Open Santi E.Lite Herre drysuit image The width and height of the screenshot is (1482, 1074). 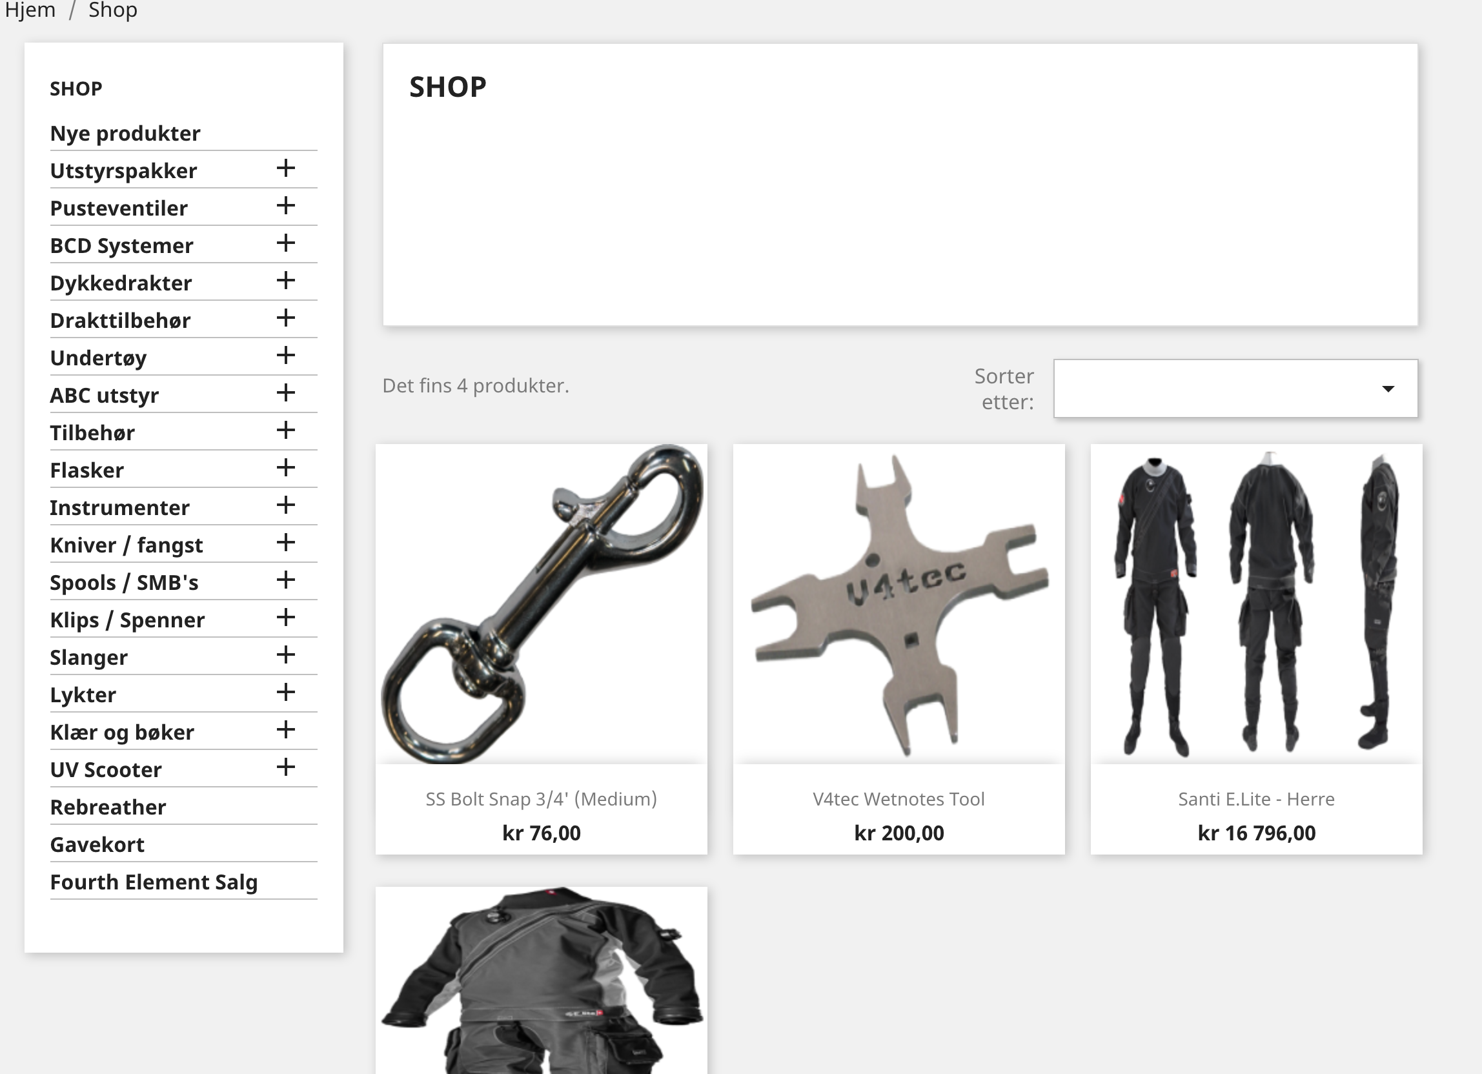[1256, 604]
